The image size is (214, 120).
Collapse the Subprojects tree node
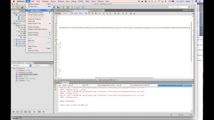pos(14,15)
